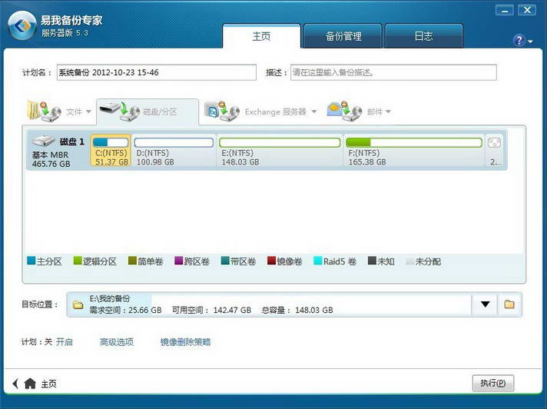Viewport: 547px width, 409px height.
Task: Click the back arrow at bottom left
Action: 15,384
